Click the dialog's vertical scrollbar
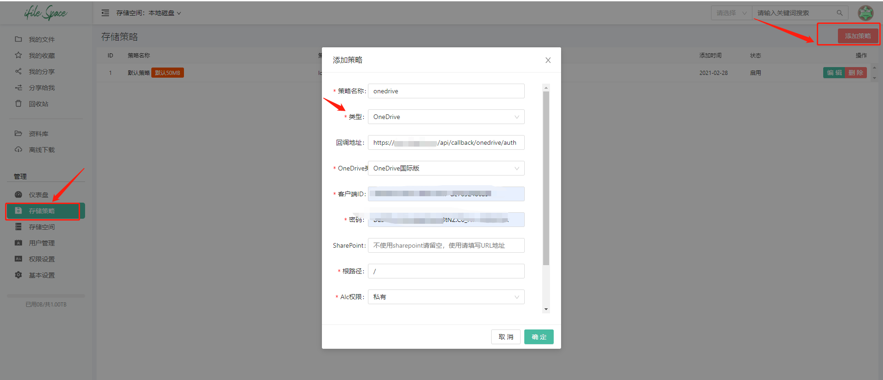This screenshot has height=380, width=883. [x=546, y=178]
